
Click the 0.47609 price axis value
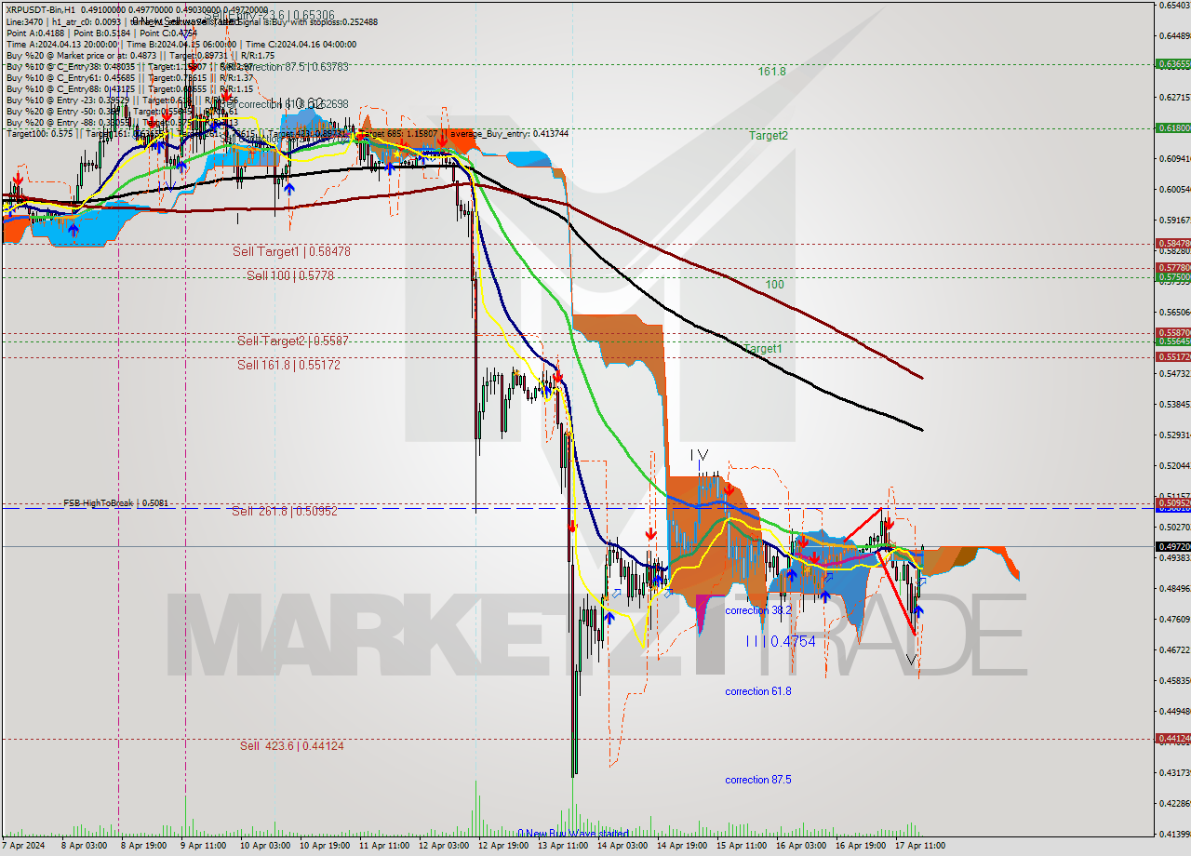[x=1174, y=619]
